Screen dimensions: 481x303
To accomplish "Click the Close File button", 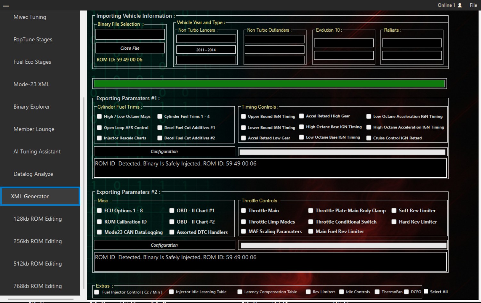I will pyautogui.click(x=130, y=48).
